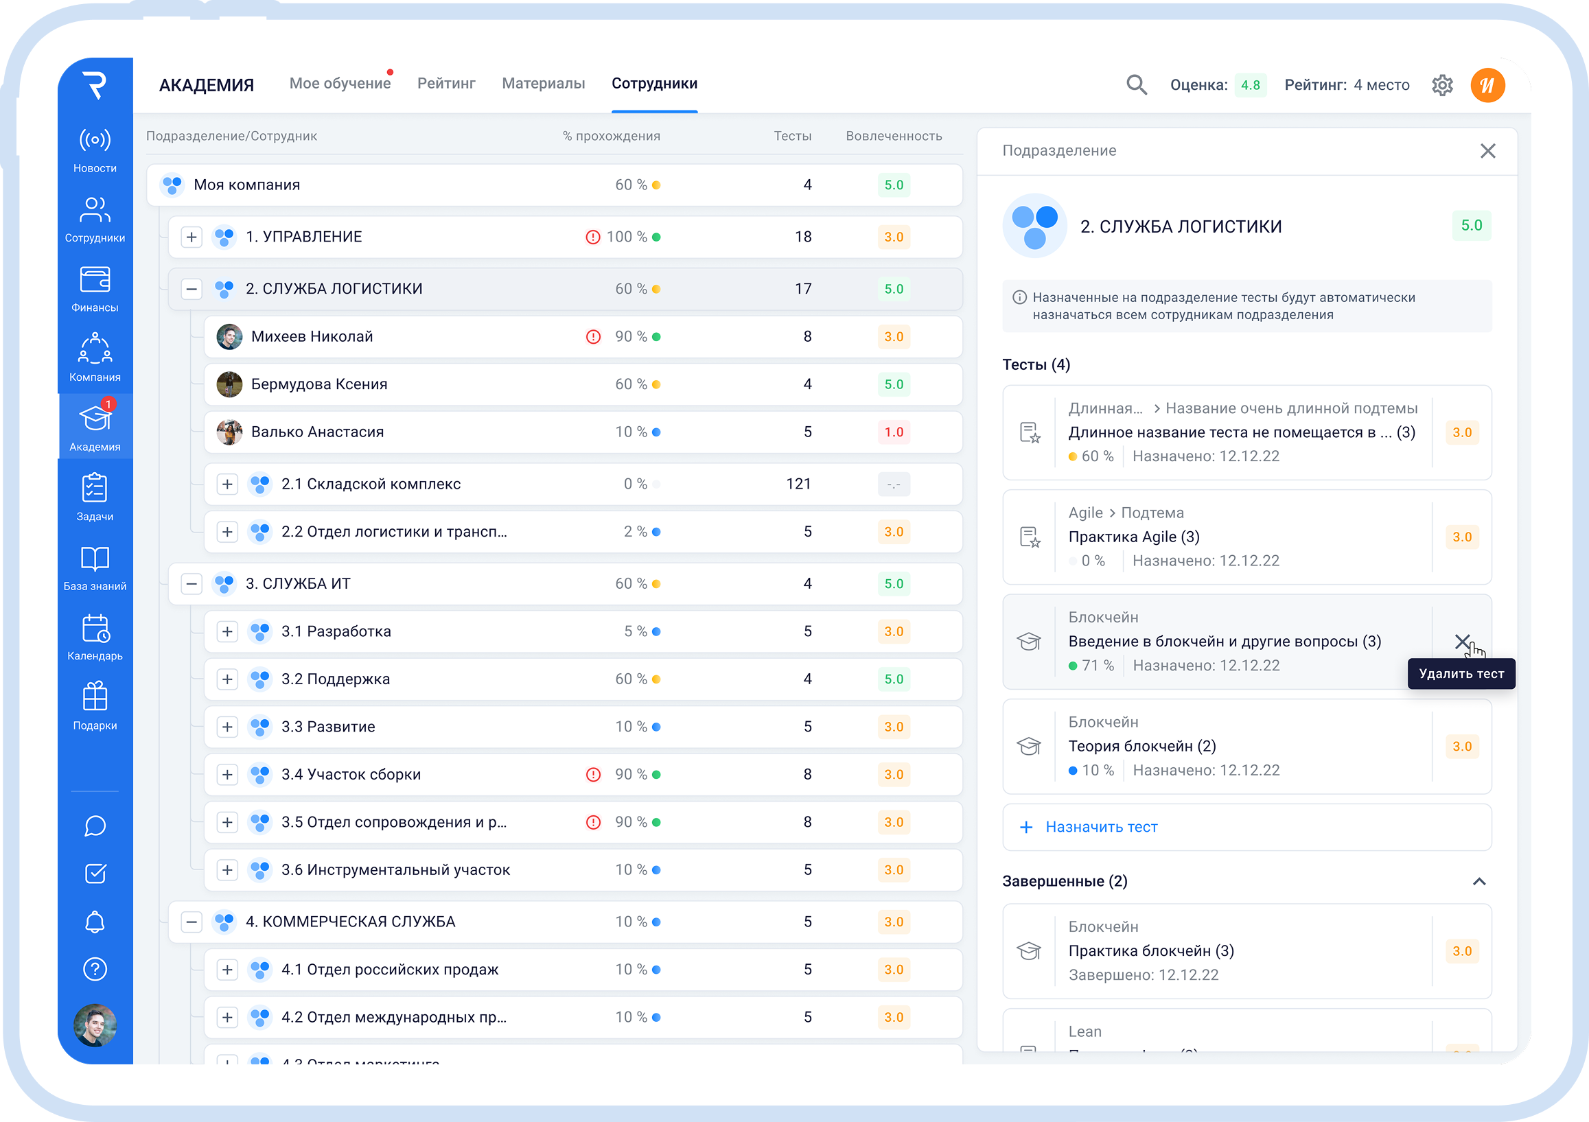Click the info icon in the notice box
The height and width of the screenshot is (1122, 1589).
1019,297
